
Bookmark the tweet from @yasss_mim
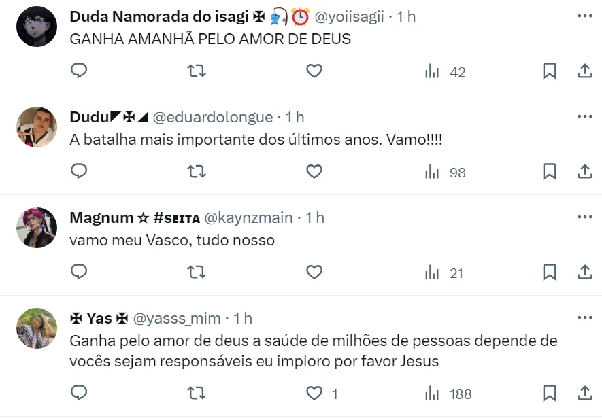(550, 394)
